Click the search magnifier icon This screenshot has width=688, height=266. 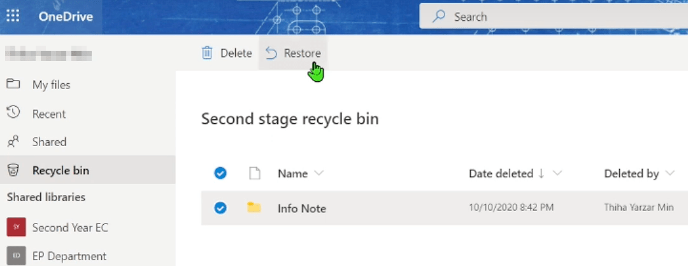(439, 17)
